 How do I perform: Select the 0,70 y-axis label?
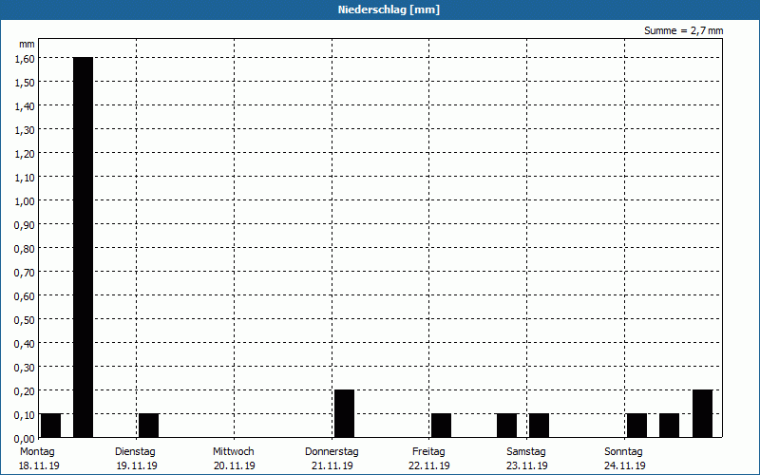[x=25, y=273]
